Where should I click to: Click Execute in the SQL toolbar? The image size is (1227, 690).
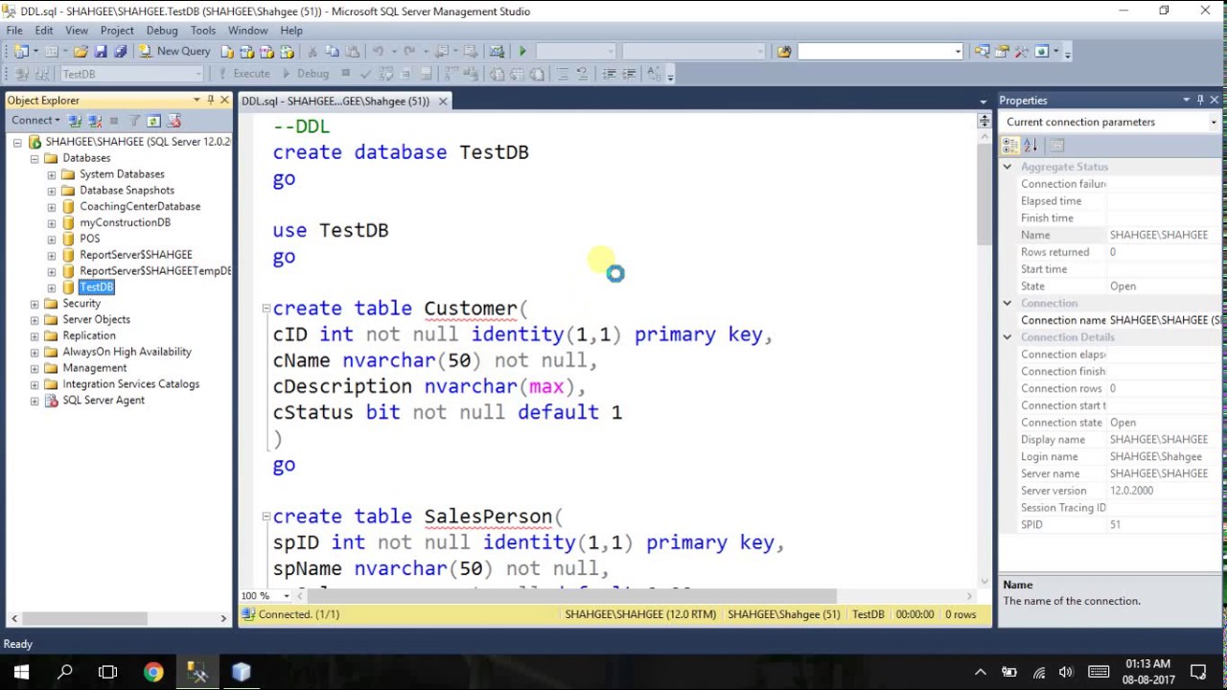[244, 74]
